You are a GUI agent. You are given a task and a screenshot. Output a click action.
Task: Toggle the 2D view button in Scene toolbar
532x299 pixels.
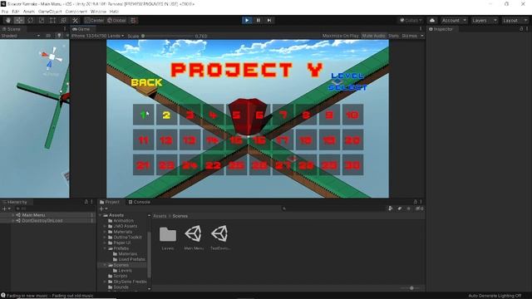48,36
